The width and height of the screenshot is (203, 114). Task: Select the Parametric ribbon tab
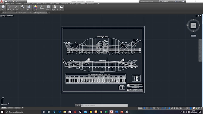click(x=27, y=4)
